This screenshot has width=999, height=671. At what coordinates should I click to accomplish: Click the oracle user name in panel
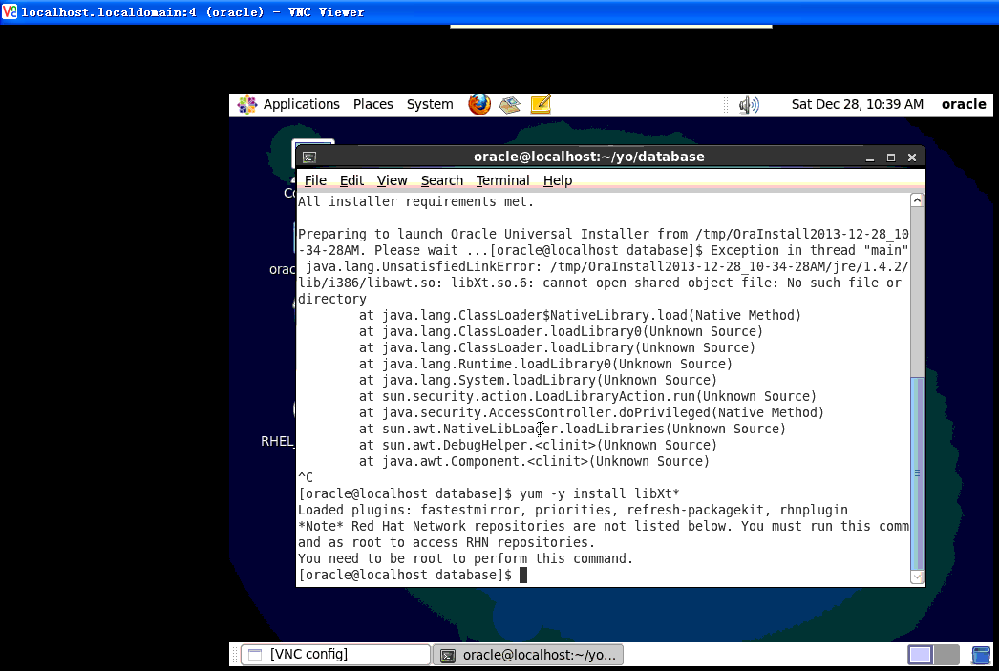tap(964, 104)
